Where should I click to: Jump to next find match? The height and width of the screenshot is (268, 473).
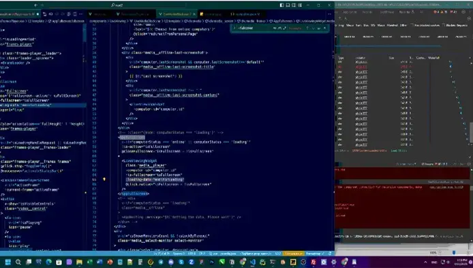coord(313,28)
